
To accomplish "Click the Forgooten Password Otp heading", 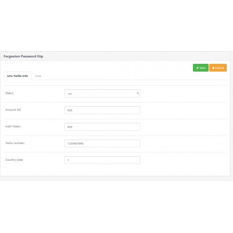I will click(23, 56).
